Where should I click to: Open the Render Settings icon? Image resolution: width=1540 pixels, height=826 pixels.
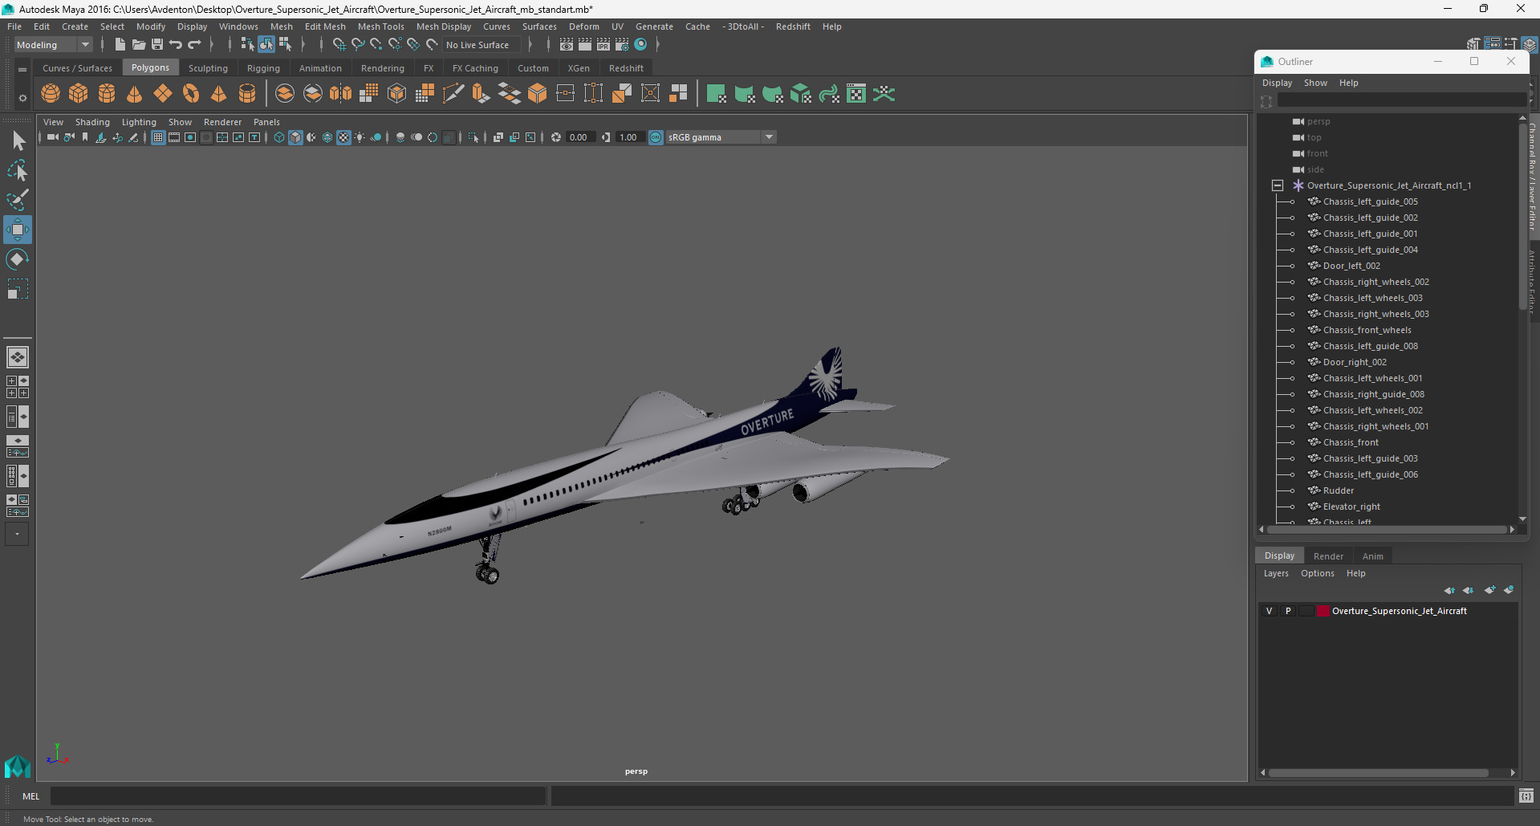[x=622, y=45]
